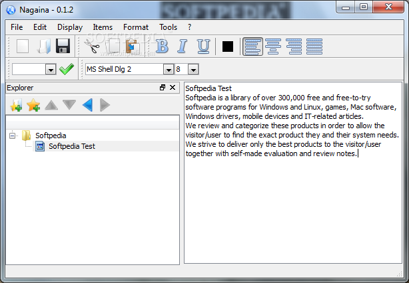This screenshot has height=283, width=409.
Task: Save with the floppy disk icon
Action: (63, 47)
